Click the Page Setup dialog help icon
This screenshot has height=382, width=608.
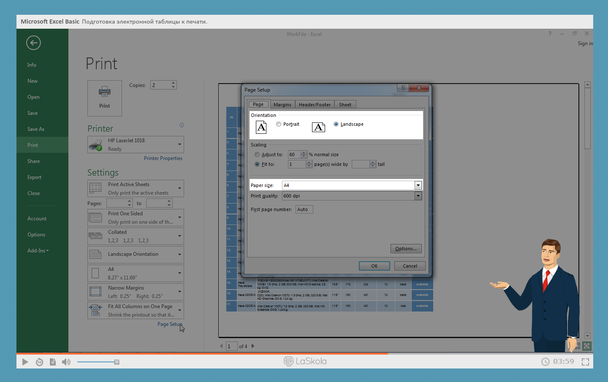(403, 88)
